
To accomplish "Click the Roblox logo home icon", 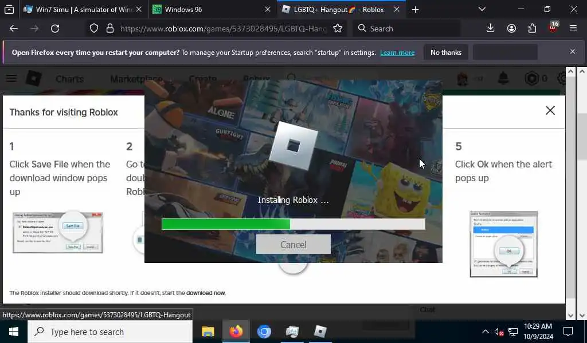I will pos(33,79).
